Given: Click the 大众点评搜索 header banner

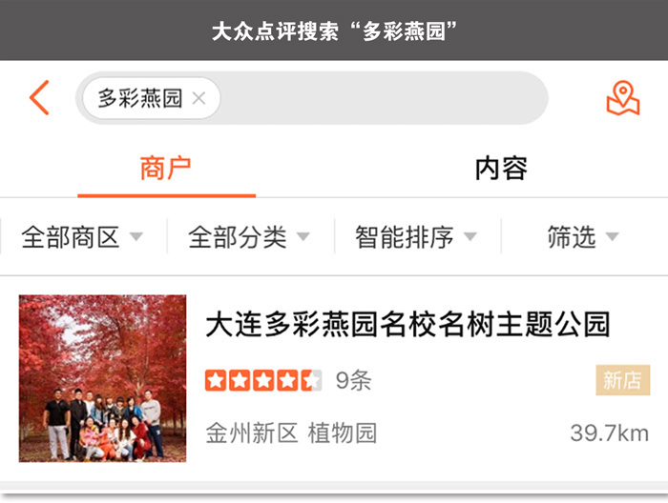Looking at the screenshot, I should [x=334, y=30].
